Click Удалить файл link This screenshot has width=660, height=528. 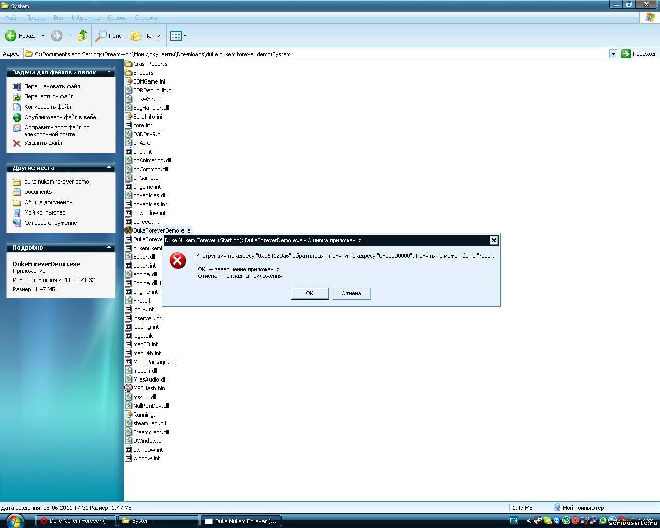(x=43, y=143)
